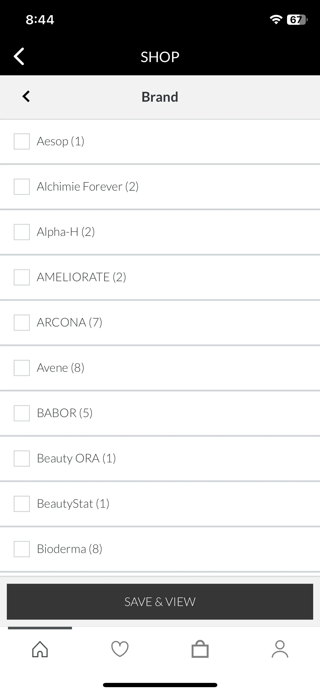The image size is (320, 694).
Task: Tap the SHOP title in header
Action: [160, 57]
